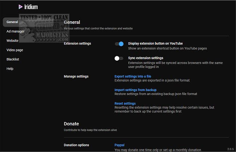Click 'Display extension button on YouTube' text
The height and width of the screenshot is (152, 236).
coord(155,44)
